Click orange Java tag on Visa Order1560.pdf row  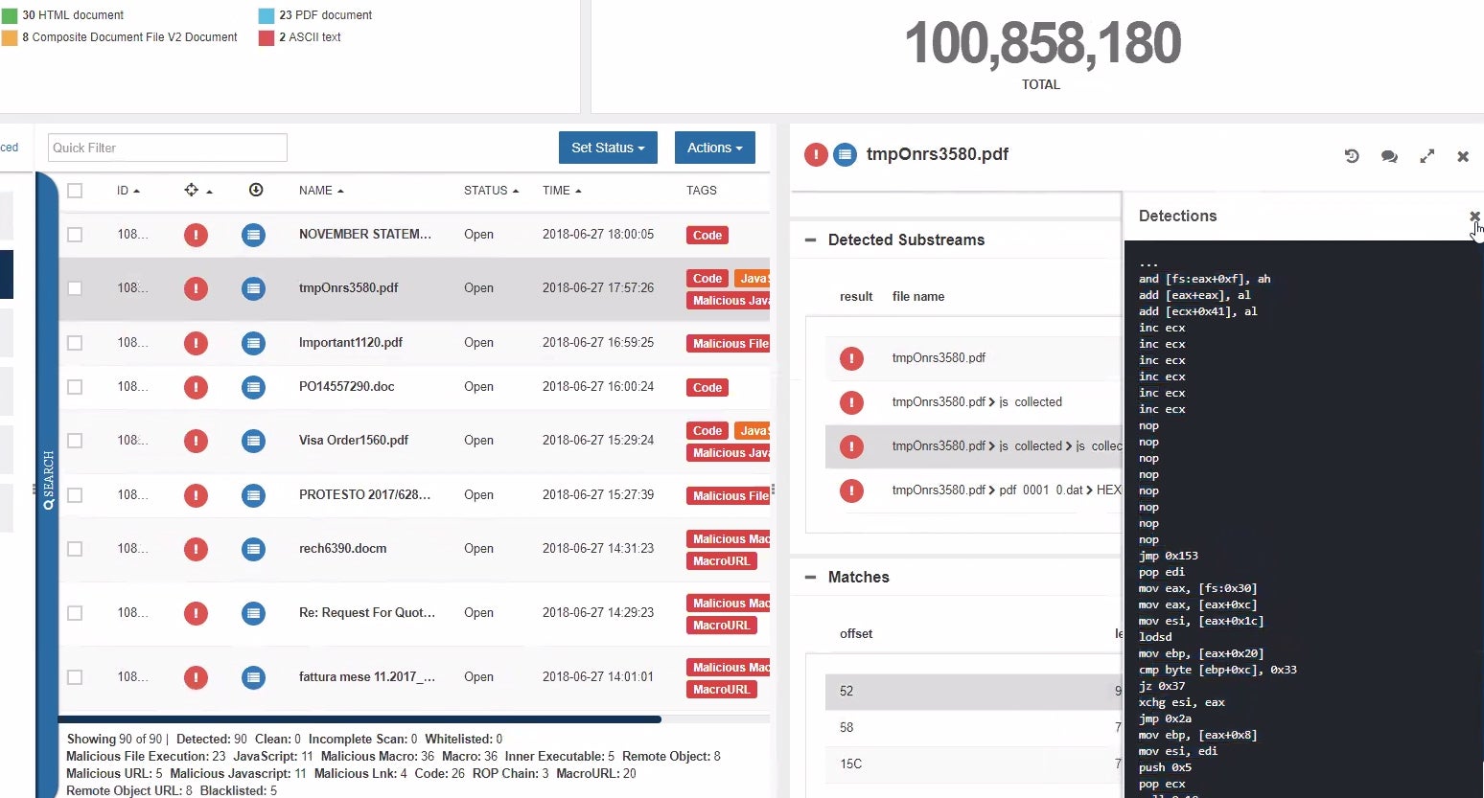753,431
